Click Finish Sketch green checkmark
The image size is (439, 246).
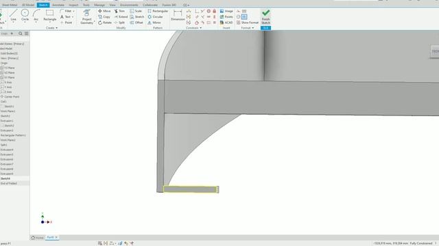[x=265, y=16]
